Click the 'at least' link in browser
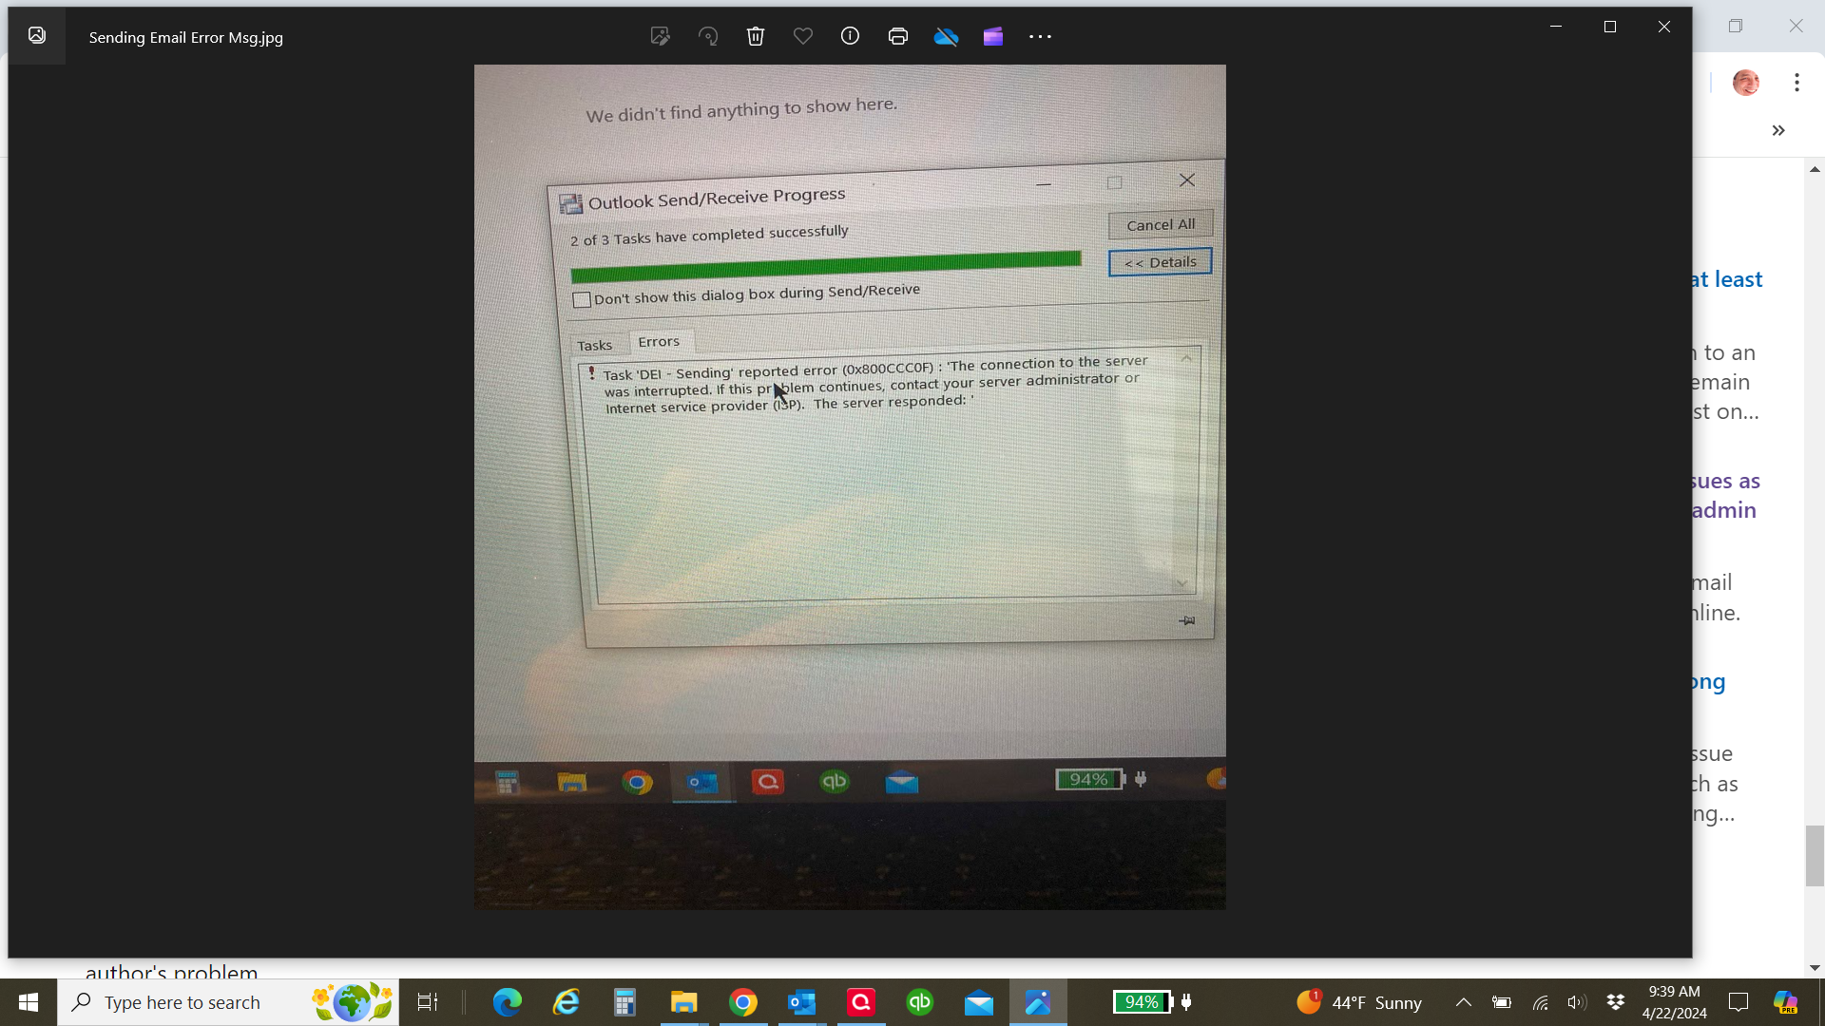Screen dimensions: 1825x1026 click(x=1727, y=279)
